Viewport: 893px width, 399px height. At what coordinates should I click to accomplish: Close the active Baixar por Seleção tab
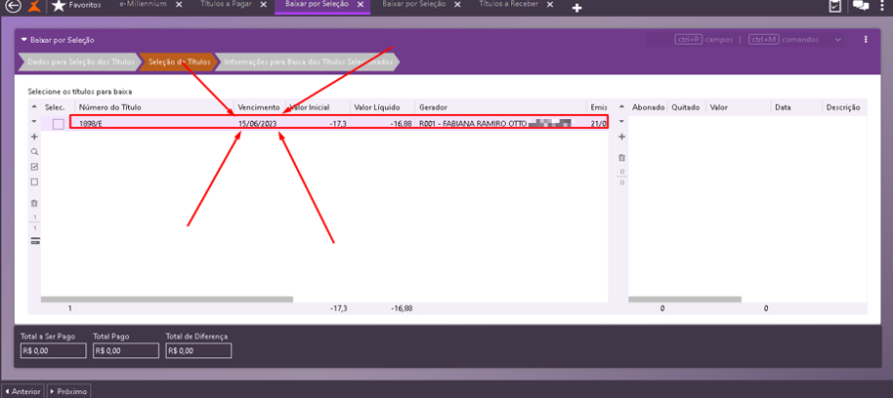pyautogui.click(x=360, y=5)
